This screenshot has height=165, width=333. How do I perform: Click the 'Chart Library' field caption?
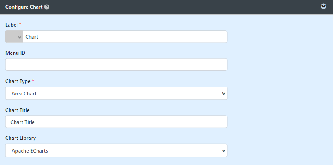(x=21, y=138)
